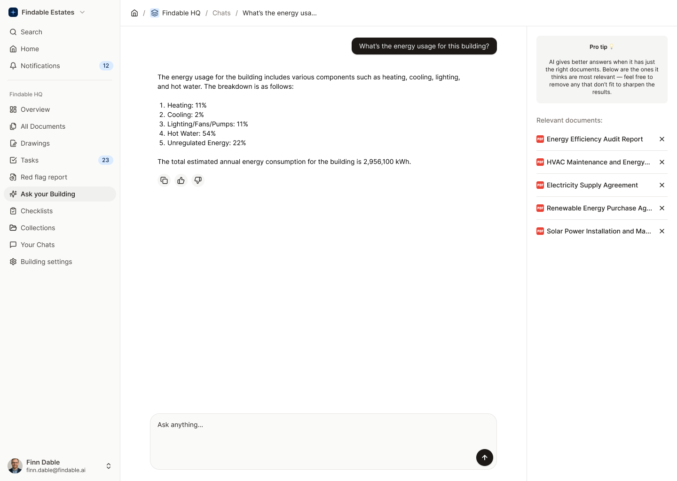
Task: Click the total consumption 2,956,100 kWh sentence
Action: point(284,162)
